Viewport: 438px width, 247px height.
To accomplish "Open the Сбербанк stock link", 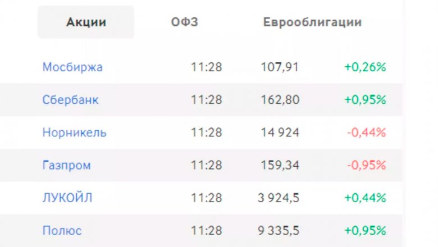I will click(70, 99).
